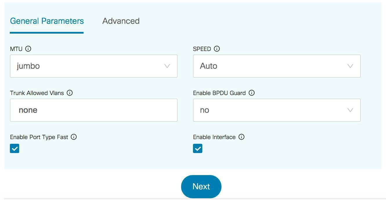Show info for Trunk Allowed Vlans
This screenshot has height=200, width=386.
(x=70, y=93)
